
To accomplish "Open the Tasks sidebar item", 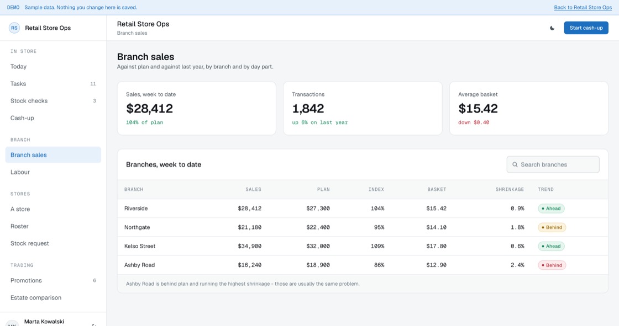I will 53,84.
